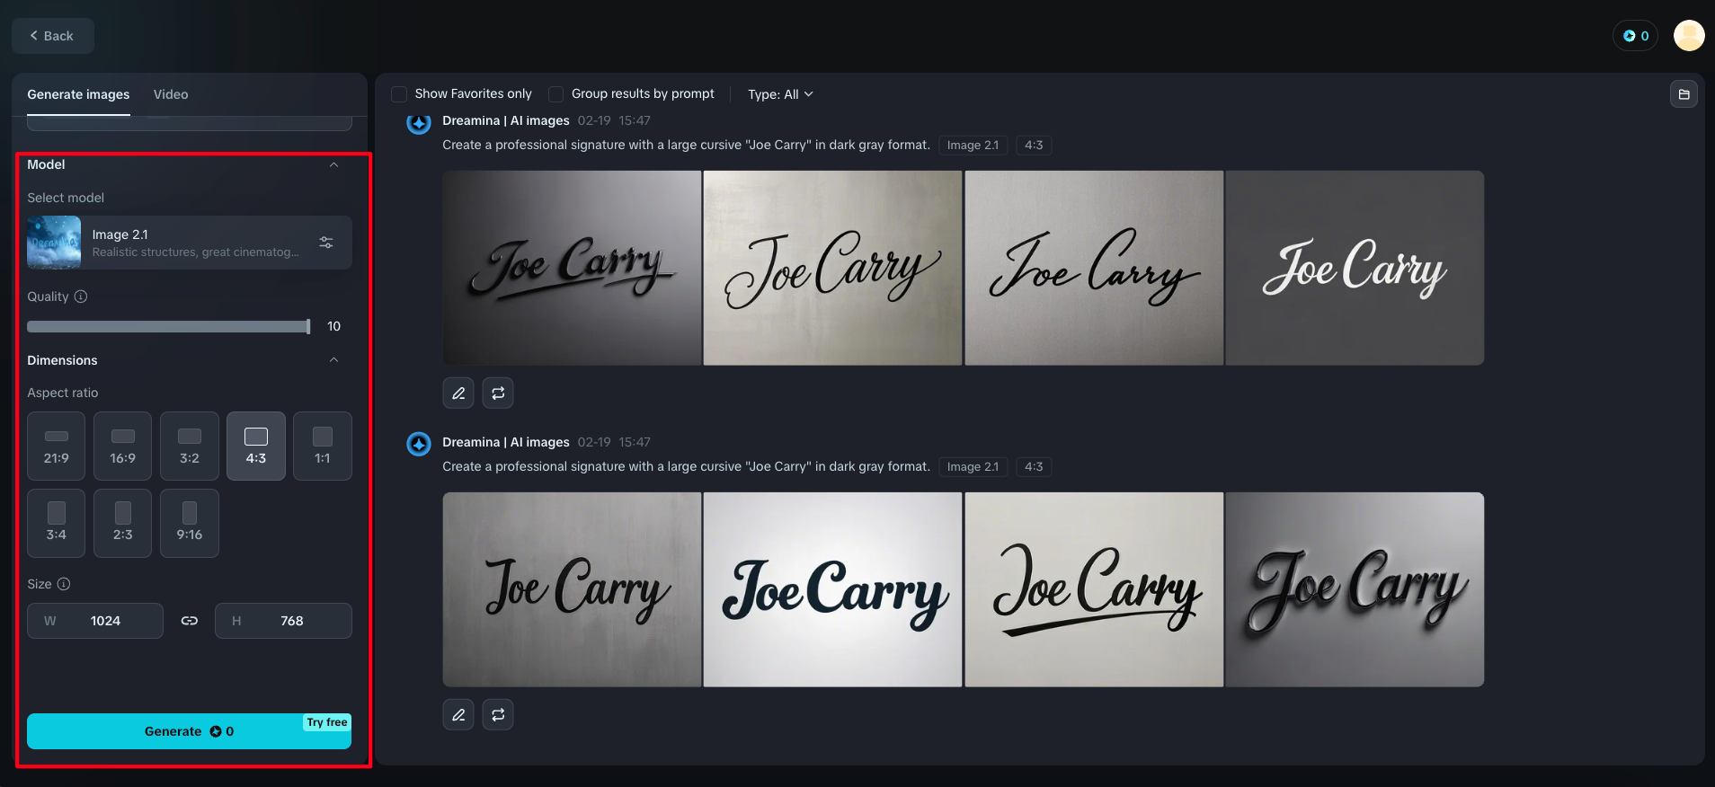The height and width of the screenshot is (787, 1715).
Task: Click the second result's 4:3 tag
Action: pyautogui.click(x=1034, y=467)
